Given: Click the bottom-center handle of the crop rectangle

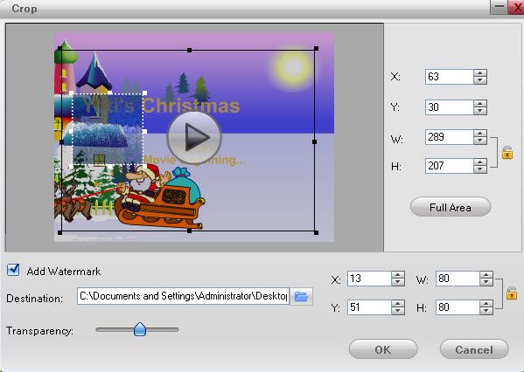Looking at the screenshot, I should [x=190, y=231].
